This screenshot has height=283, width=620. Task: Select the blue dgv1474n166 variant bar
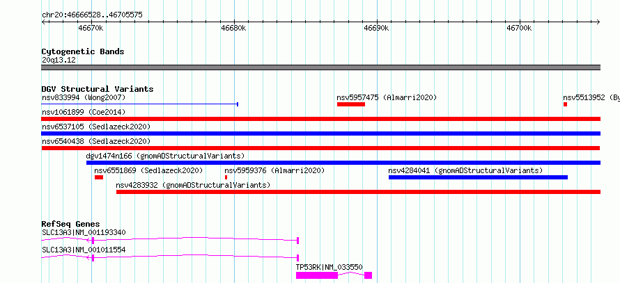(343, 163)
